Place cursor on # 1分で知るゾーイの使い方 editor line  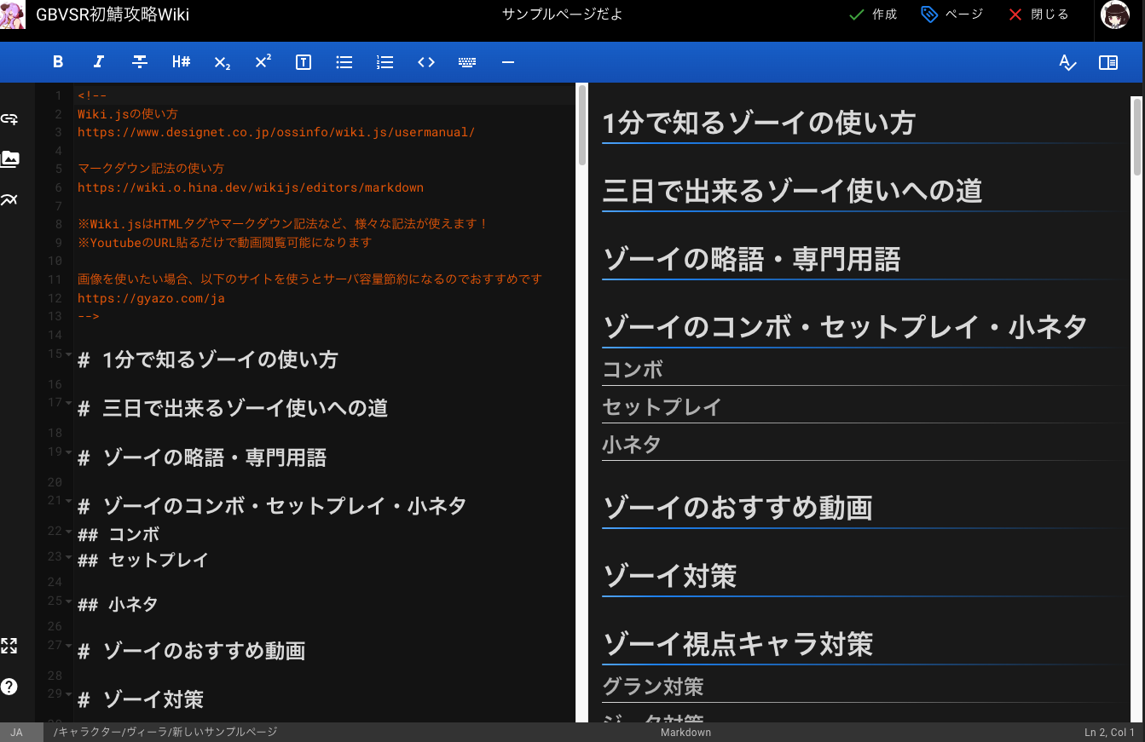pos(207,359)
